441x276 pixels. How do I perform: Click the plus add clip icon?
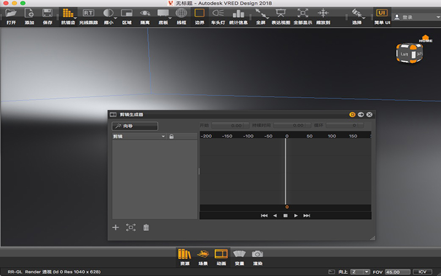coord(116,227)
